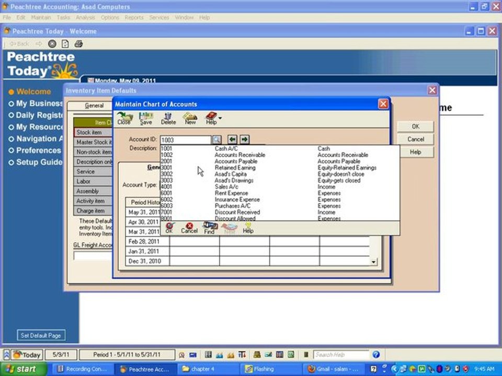Image resolution: width=502 pixels, height=376 pixels.
Task: Select account 3002 Asad's Capita row
Action: [x=280, y=174]
